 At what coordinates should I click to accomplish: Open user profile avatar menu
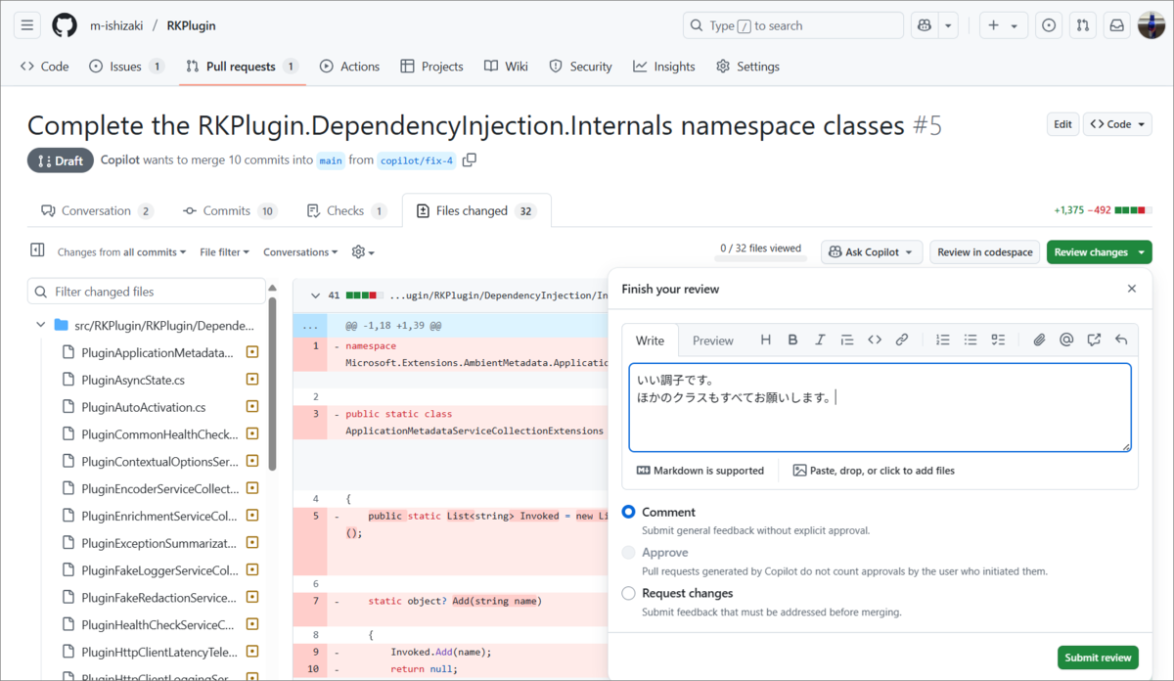[1151, 25]
